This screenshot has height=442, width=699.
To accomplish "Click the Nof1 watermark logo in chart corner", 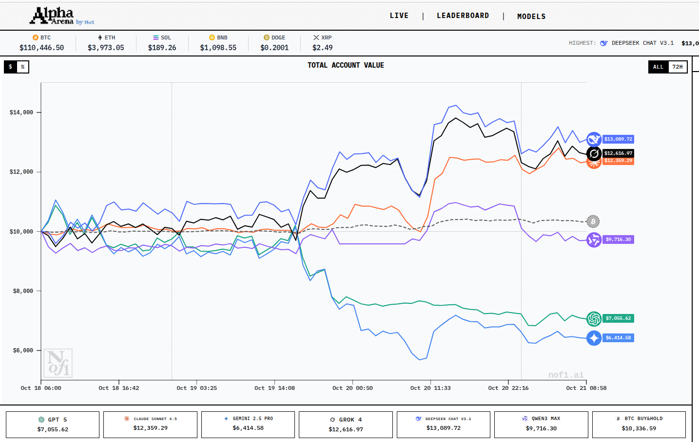I will tap(58, 363).
